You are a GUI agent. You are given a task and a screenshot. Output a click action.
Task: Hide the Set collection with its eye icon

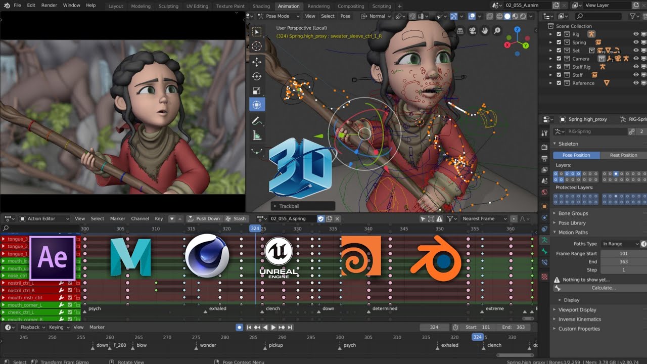[x=636, y=51]
